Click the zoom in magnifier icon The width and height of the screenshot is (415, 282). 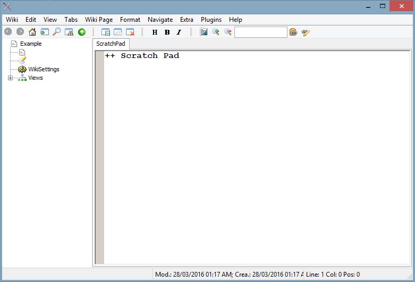point(216,32)
